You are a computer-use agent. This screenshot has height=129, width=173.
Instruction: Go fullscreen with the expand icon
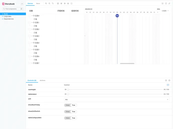162,4
